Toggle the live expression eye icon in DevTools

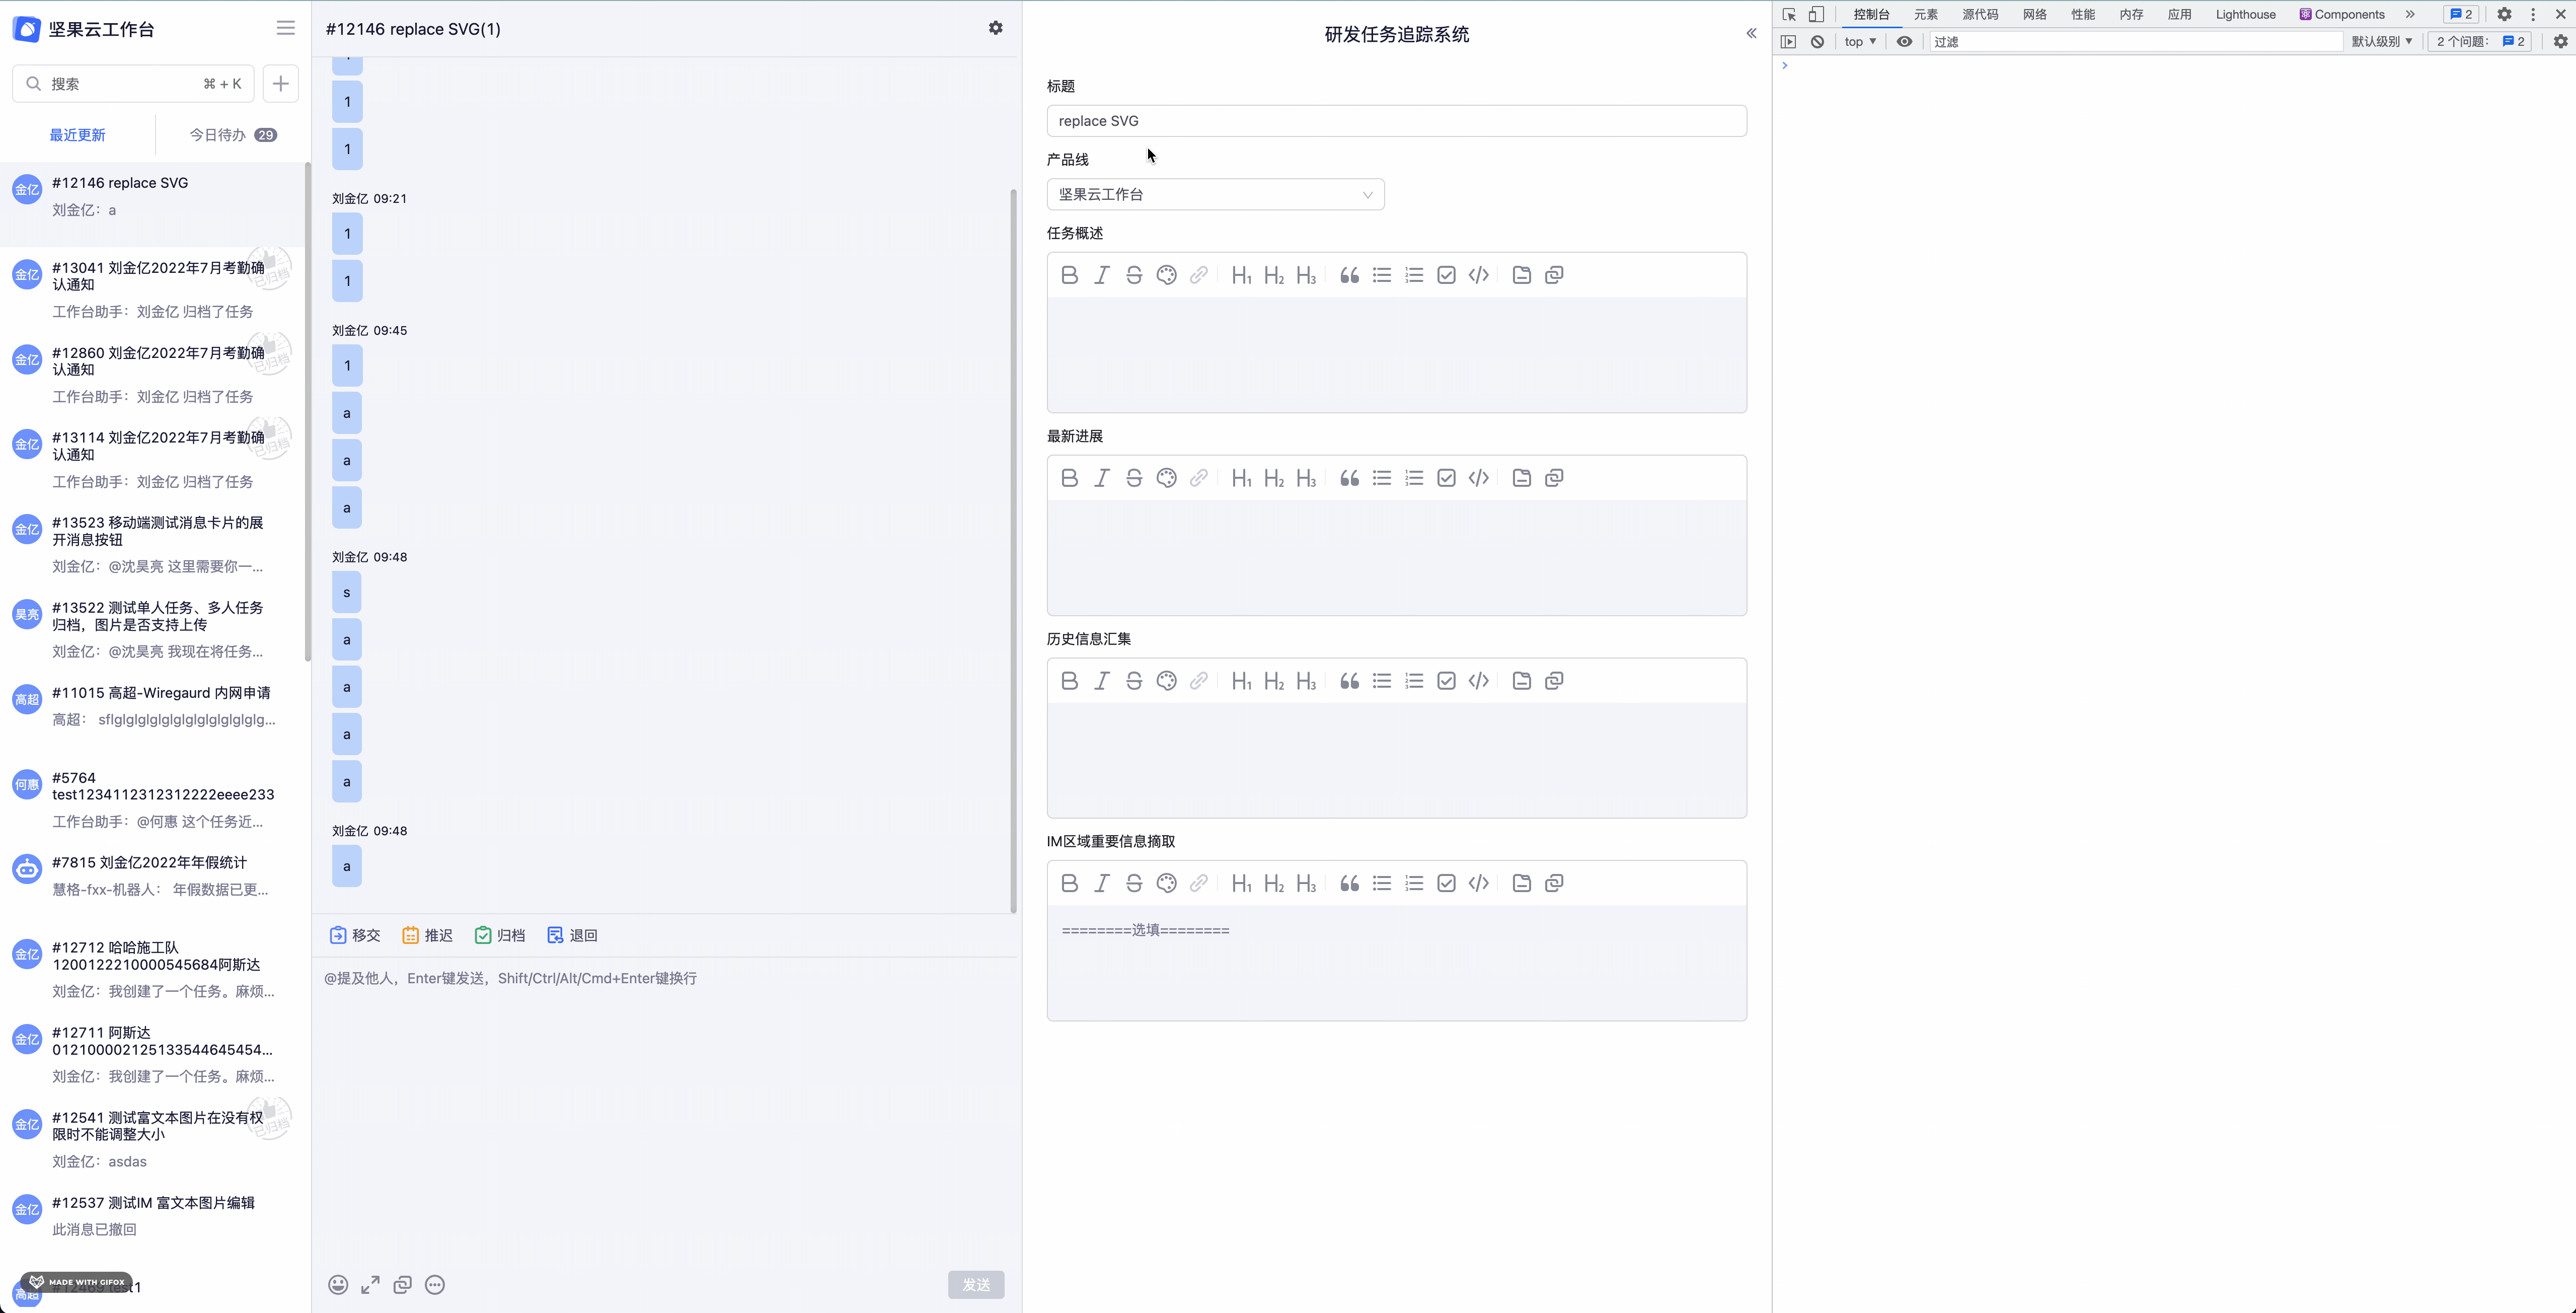1904,41
